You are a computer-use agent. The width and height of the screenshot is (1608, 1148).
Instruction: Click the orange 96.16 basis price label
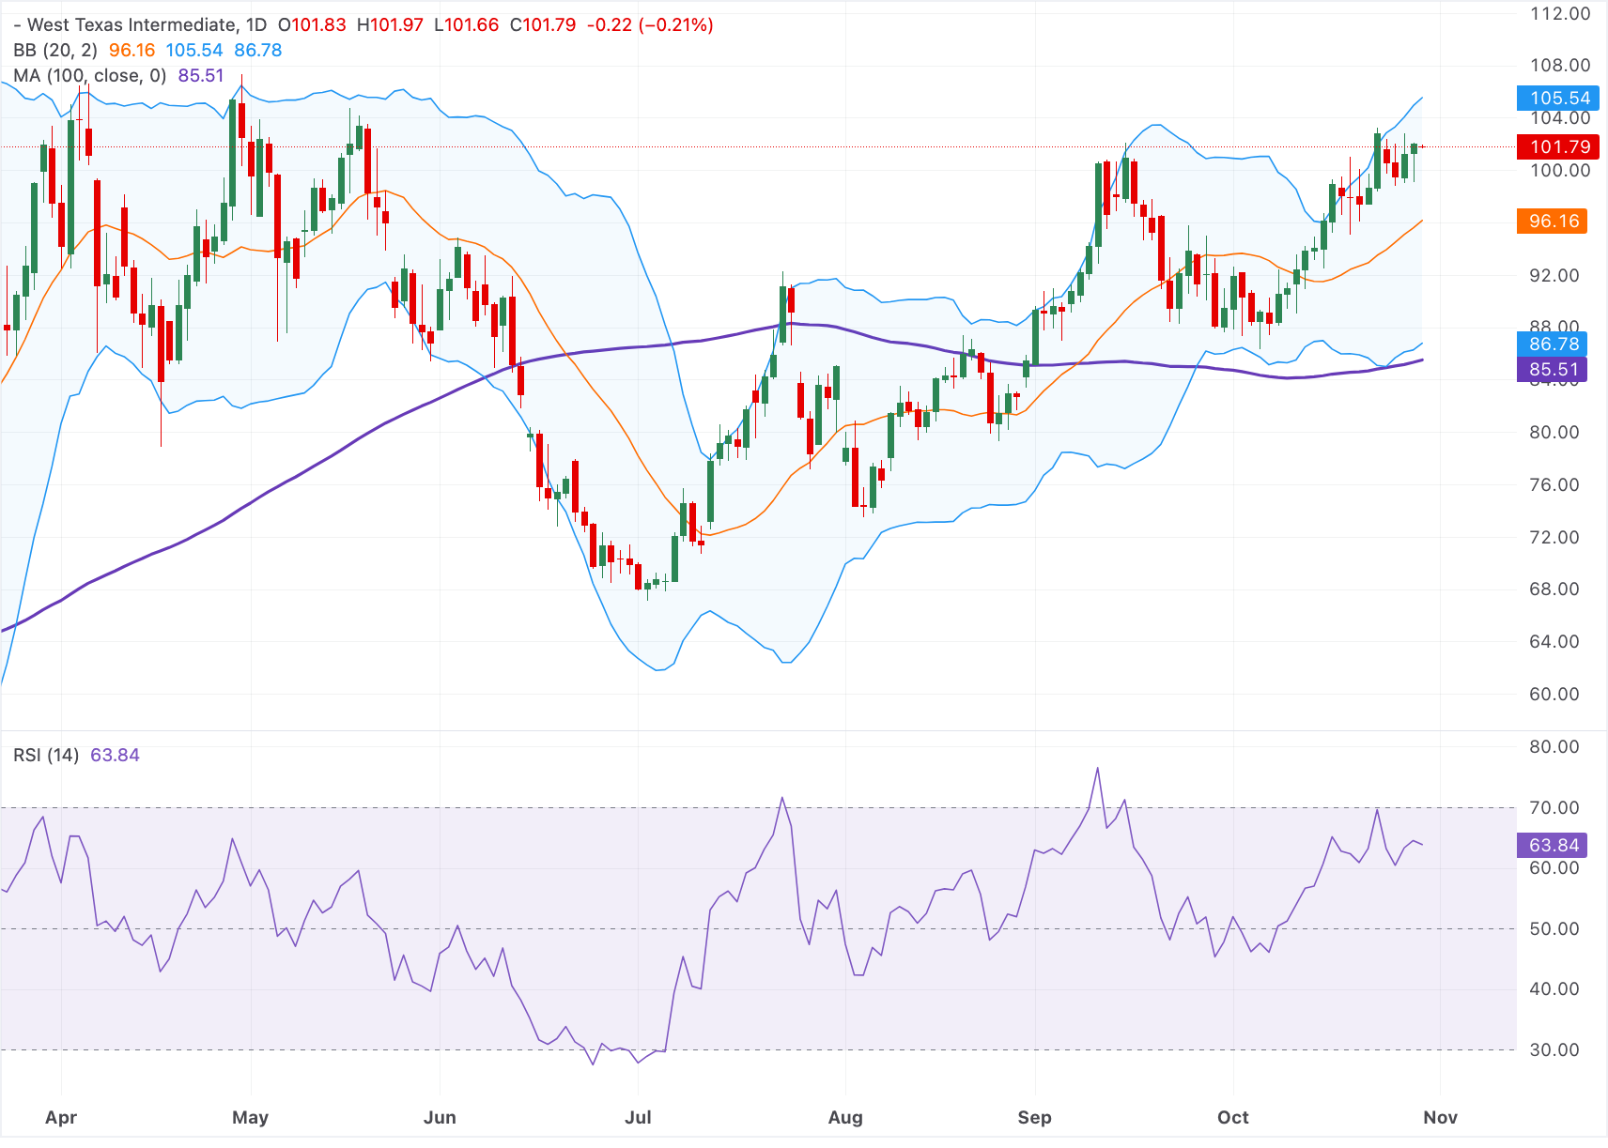click(x=1552, y=222)
